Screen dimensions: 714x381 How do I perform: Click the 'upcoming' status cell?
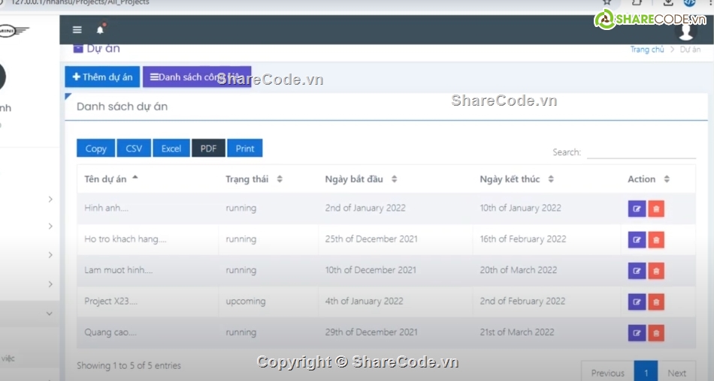tap(246, 301)
